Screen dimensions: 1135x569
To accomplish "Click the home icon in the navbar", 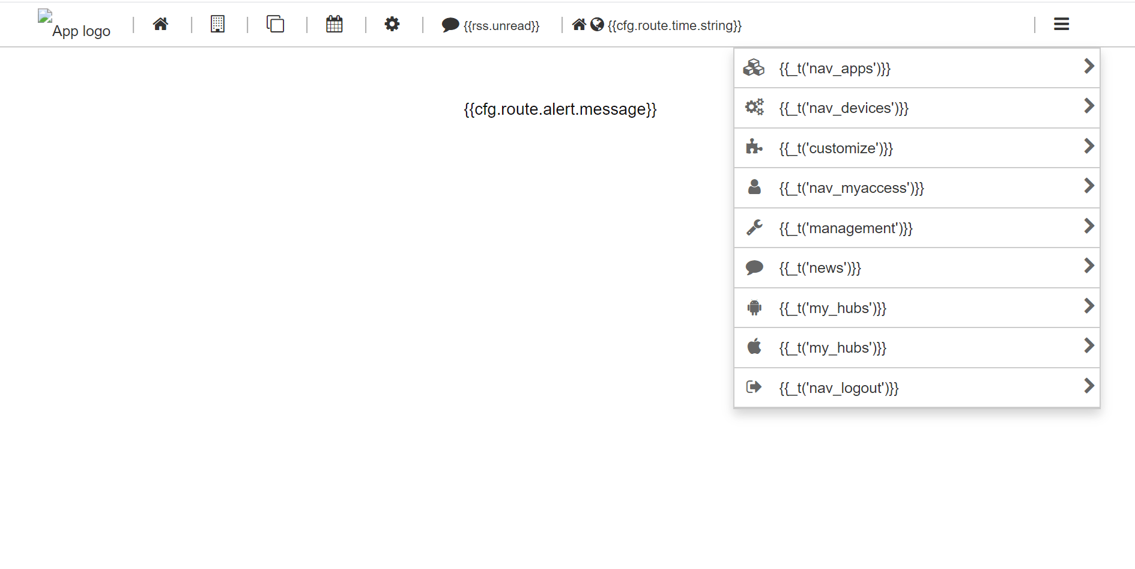I will (160, 24).
